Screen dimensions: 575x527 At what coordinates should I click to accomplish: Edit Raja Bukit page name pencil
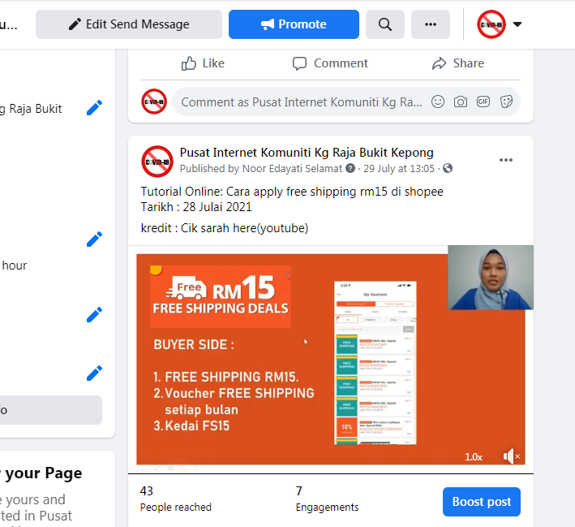point(94,108)
